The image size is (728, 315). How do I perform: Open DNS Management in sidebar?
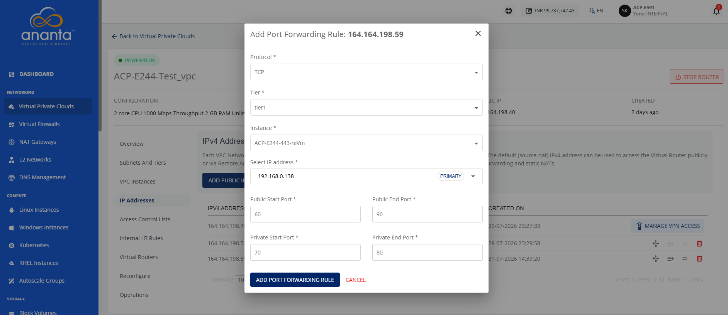[42, 177]
